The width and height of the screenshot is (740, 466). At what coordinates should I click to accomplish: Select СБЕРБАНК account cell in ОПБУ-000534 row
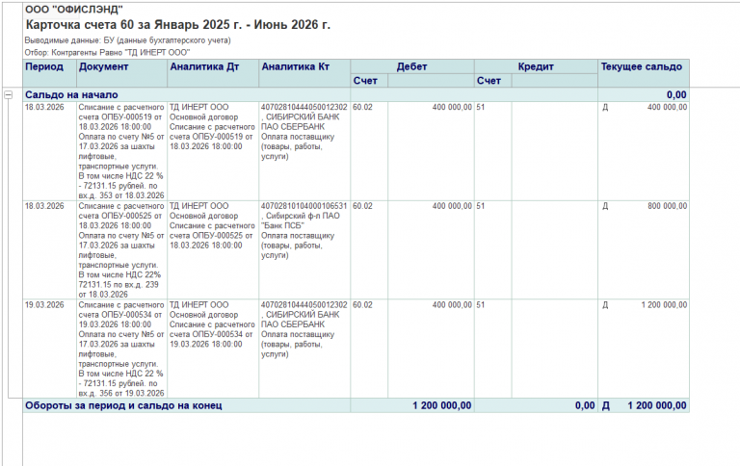tap(304, 349)
